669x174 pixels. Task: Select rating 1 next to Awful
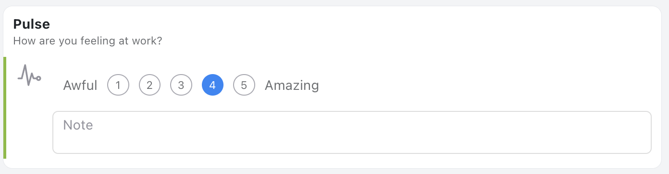click(118, 86)
